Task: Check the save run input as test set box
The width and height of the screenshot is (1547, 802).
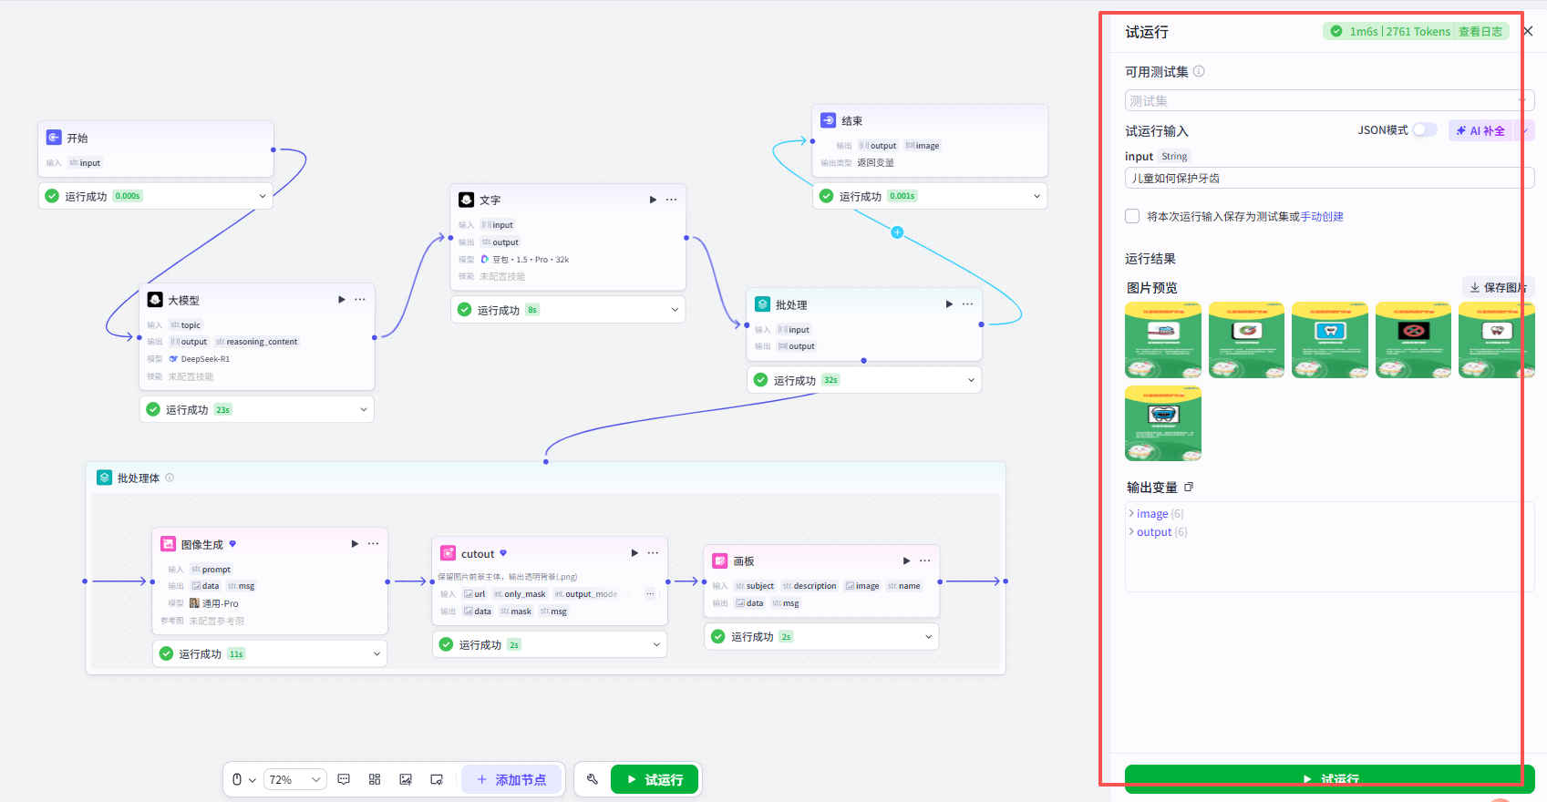Action: click(1132, 216)
